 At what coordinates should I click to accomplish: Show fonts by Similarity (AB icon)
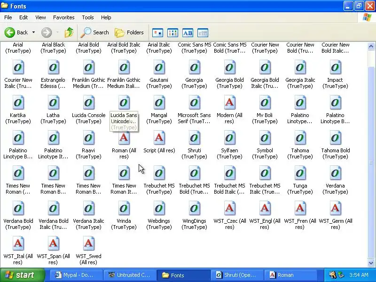point(188,33)
